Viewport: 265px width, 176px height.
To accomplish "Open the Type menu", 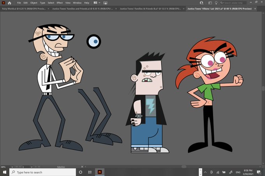I will click(x=42, y=3).
